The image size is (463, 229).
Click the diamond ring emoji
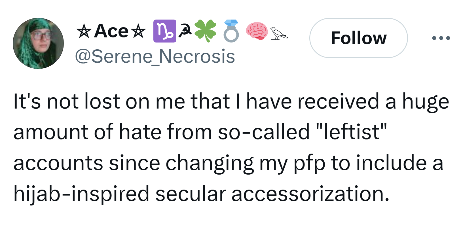click(231, 31)
